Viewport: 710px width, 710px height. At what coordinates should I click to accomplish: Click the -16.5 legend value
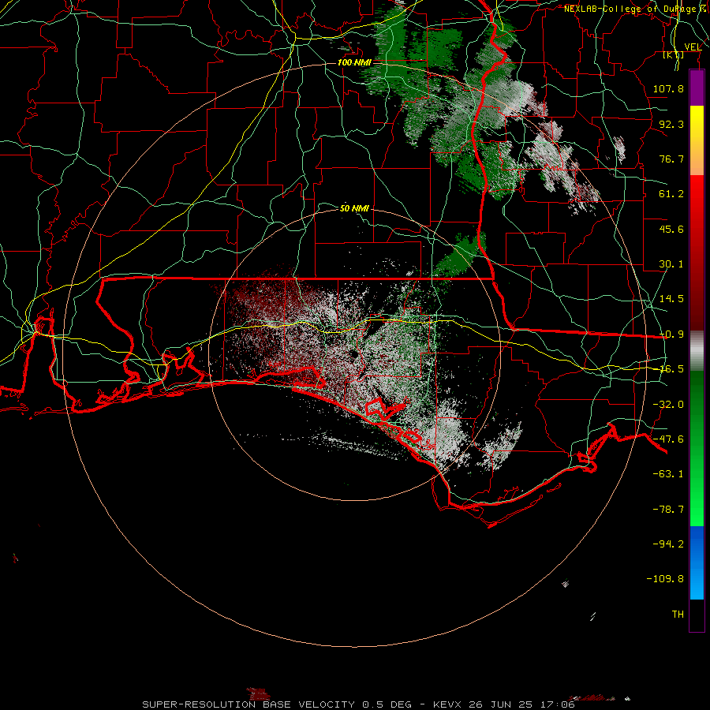671,369
